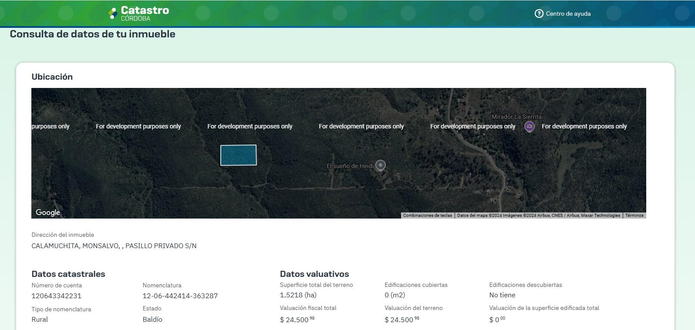This screenshot has height=330, width=695.
Task: Click the Valuación del terreno amount
Action: (x=402, y=320)
